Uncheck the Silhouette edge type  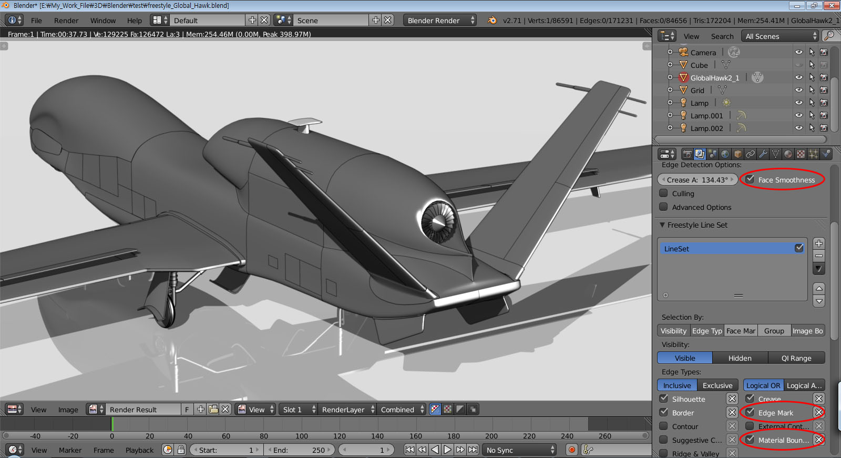click(x=664, y=399)
